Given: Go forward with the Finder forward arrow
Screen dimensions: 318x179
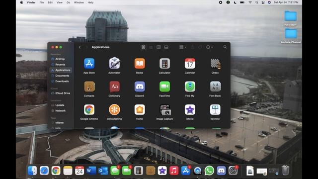Looking at the screenshot, I should coord(86,47).
